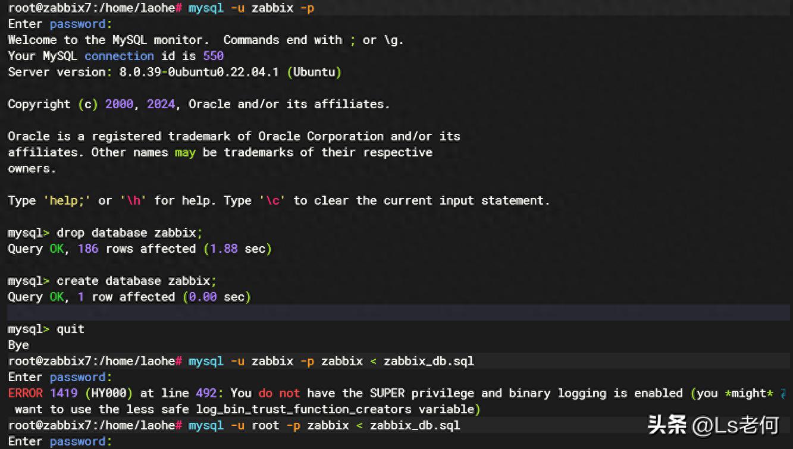The width and height of the screenshot is (793, 449).
Task: Click the 'quit' command at mysql prompt
Action: point(70,329)
